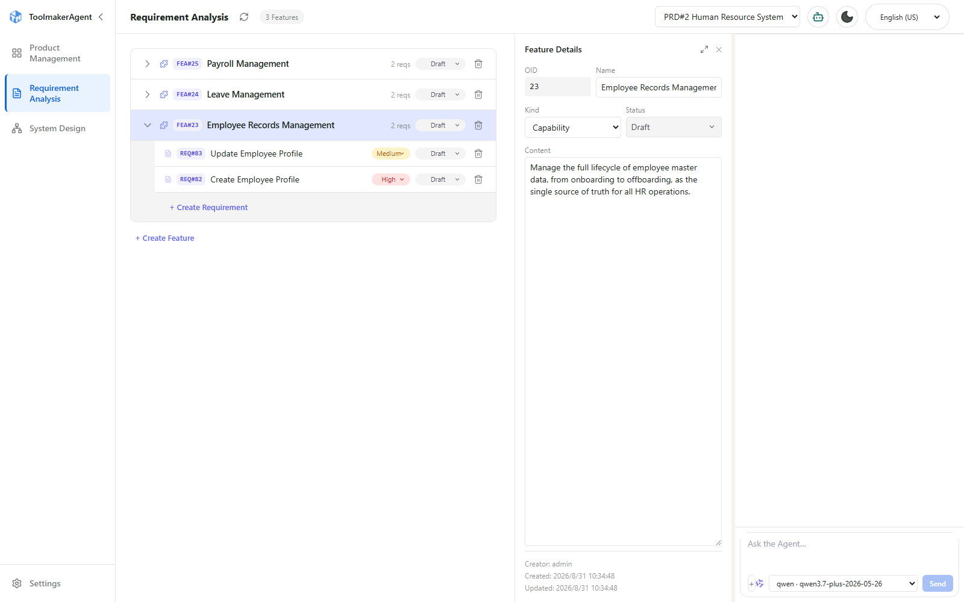The image size is (964, 602).
Task: Click the robot agent icon button
Action: 818,17
